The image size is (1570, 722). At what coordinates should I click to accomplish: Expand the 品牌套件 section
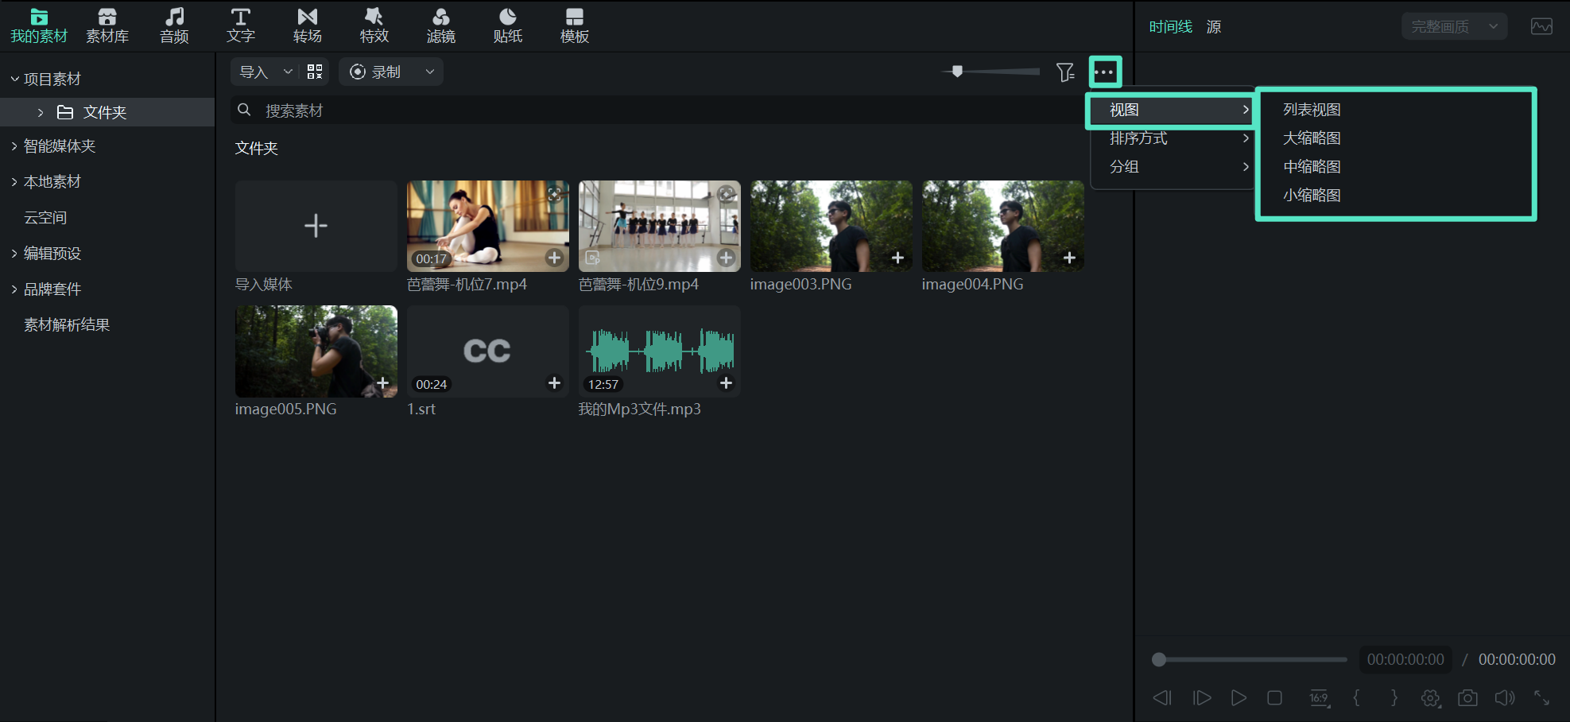(x=14, y=289)
